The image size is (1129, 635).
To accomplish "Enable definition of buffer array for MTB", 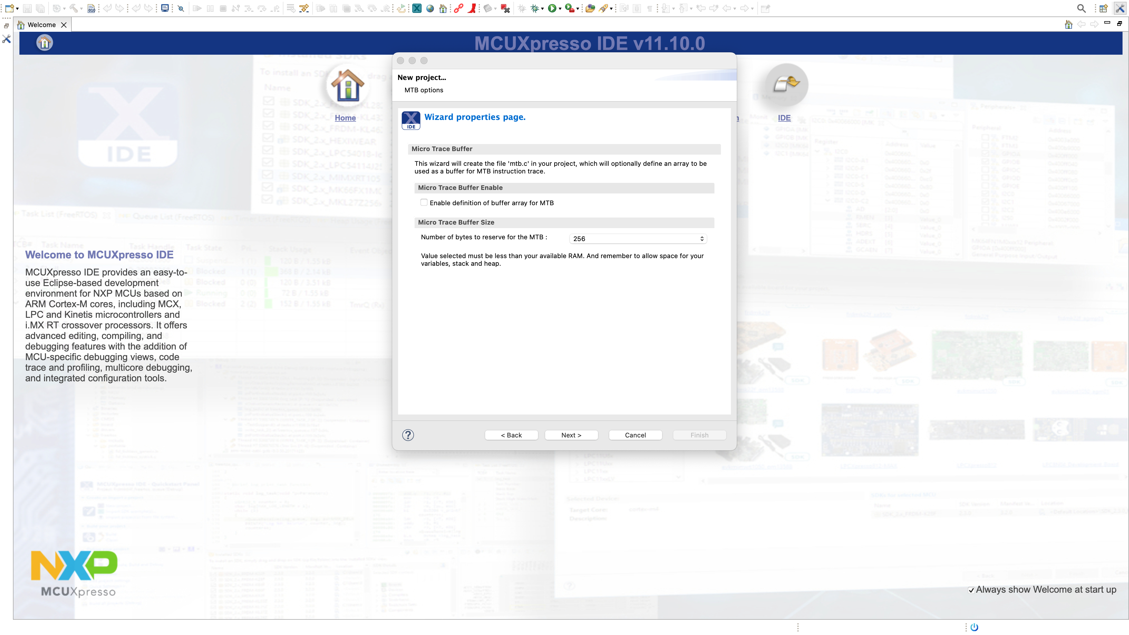I will 424,203.
